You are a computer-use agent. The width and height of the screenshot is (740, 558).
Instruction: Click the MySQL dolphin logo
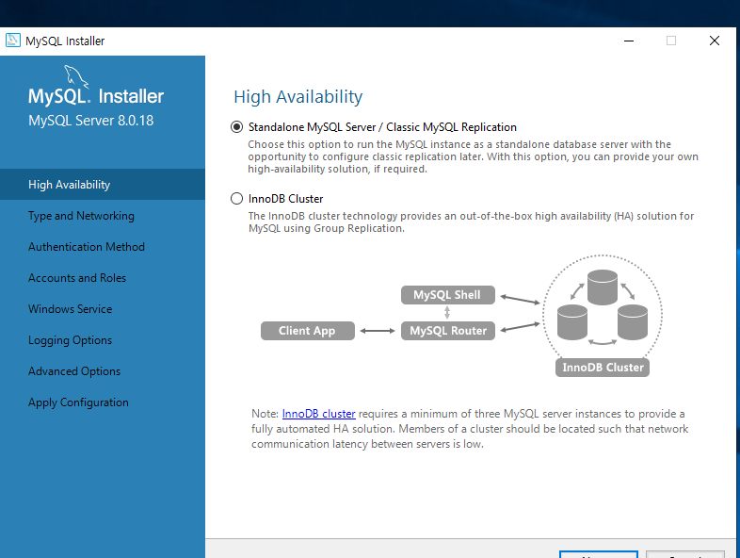coord(76,76)
